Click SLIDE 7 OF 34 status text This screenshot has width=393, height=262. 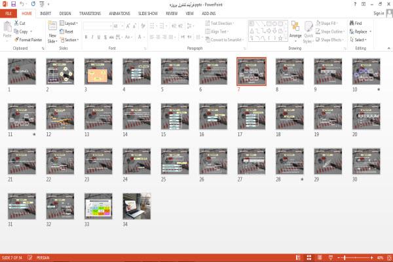click(12, 257)
